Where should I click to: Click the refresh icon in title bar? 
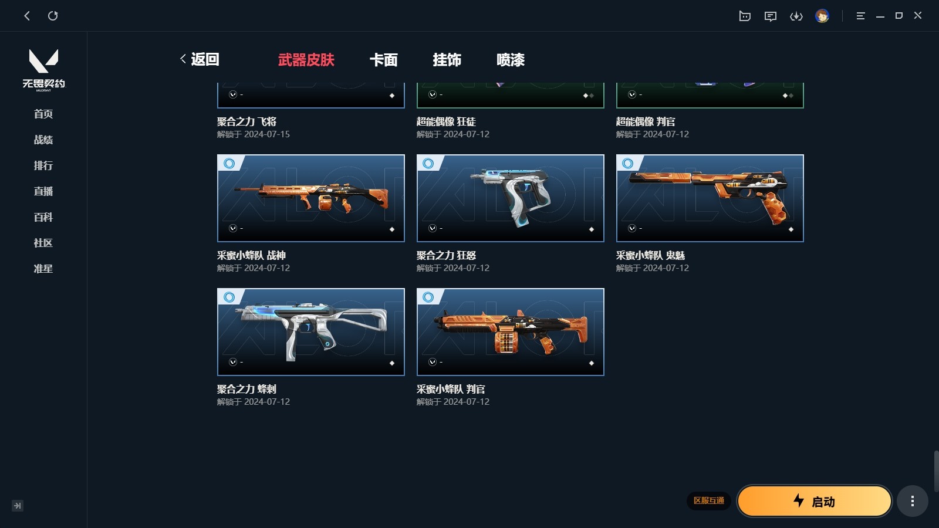(x=53, y=16)
